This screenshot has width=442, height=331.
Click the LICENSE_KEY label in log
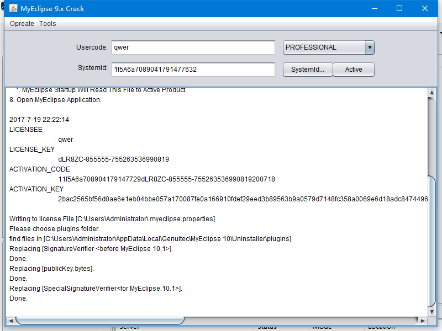click(32, 150)
